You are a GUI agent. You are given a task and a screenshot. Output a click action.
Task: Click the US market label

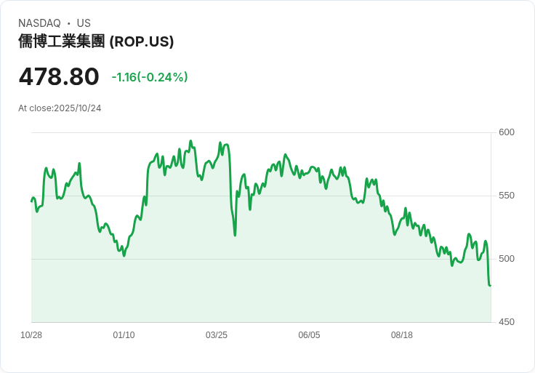(x=84, y=23)
